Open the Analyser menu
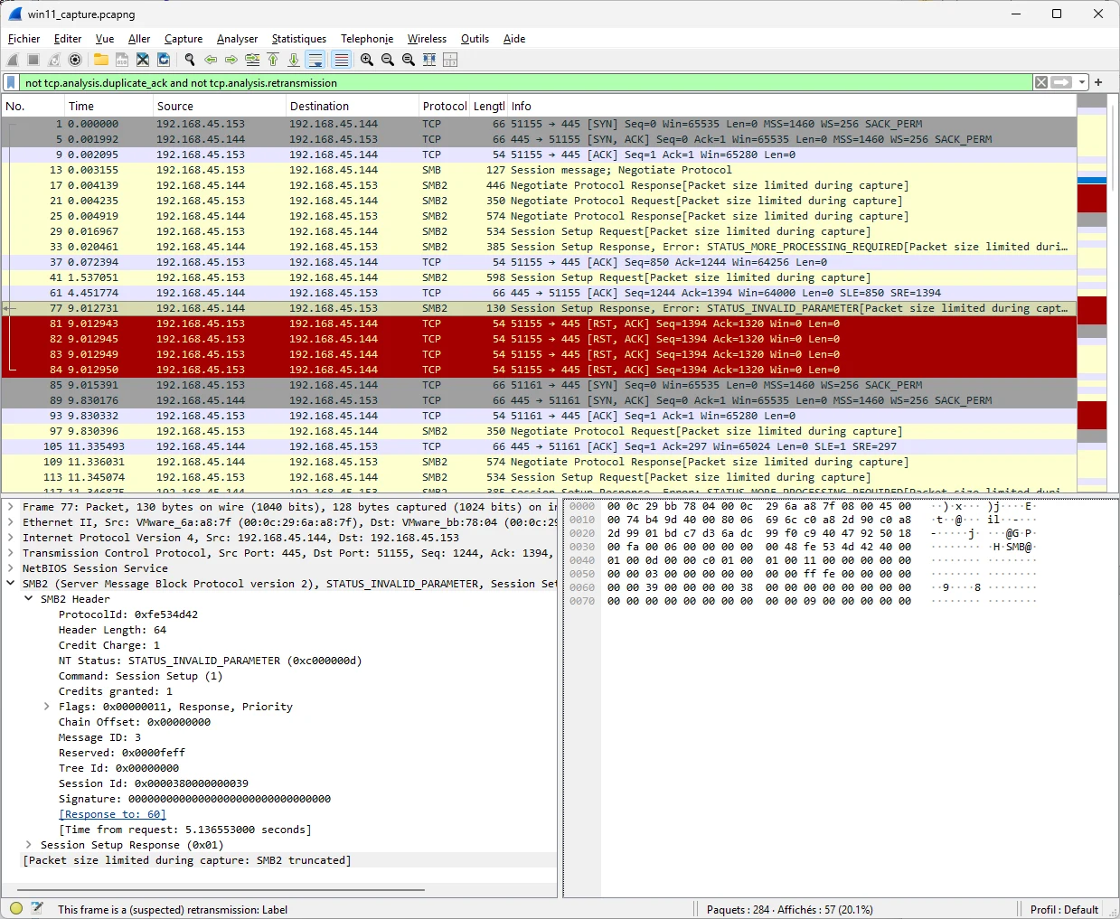The height and width of the screenshot is (919, 1120). click(x=237, y=39)
